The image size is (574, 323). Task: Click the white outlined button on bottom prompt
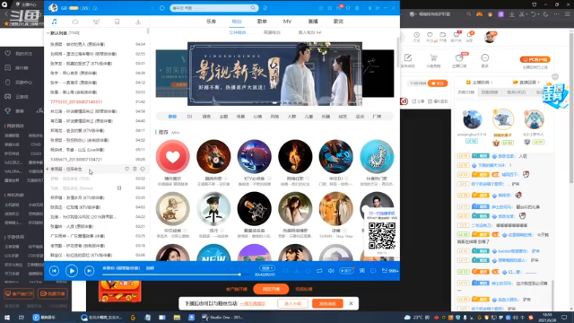click(x=293, y=303)
